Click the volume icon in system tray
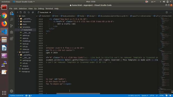Image resolution: width=173 pixels, height=97 pixels. coord(164,2)
